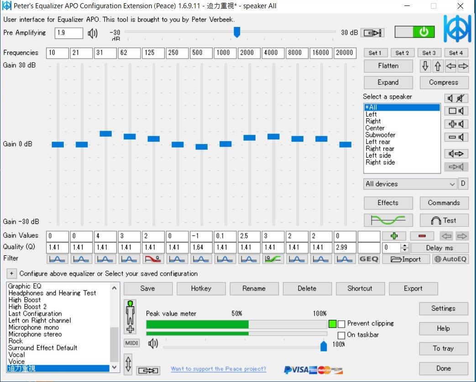The height and width of the screenshot is (382, 476).
Task: Click the AutoEQ button
Action: (x=450, y=259)
